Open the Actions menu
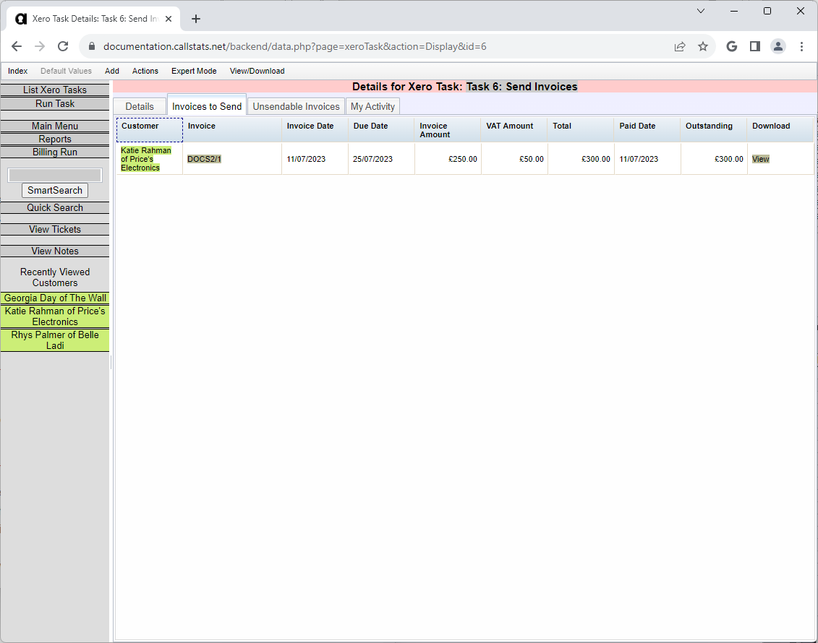Screen dimensions: 818x643 145,71
